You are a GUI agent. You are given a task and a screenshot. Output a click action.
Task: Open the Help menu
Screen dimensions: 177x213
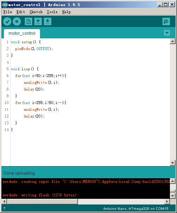66,12
